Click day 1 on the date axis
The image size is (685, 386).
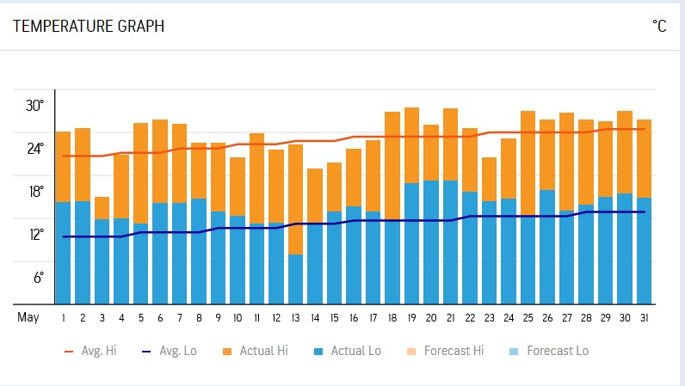64,318
